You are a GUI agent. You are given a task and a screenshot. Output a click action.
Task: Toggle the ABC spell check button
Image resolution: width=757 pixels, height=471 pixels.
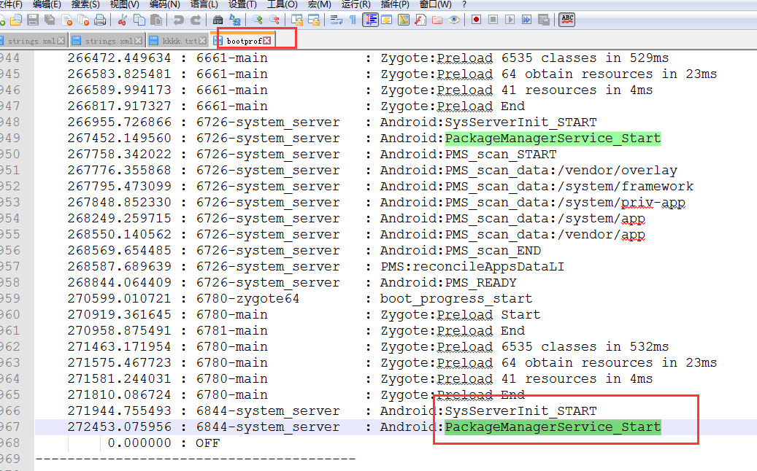567,20
